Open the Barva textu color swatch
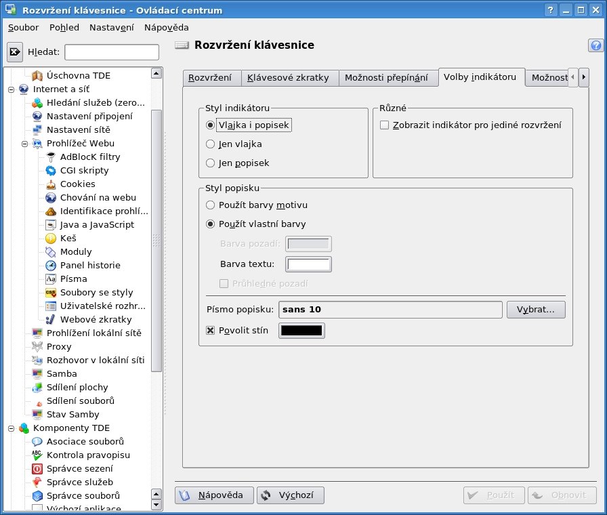 (308, 264)
